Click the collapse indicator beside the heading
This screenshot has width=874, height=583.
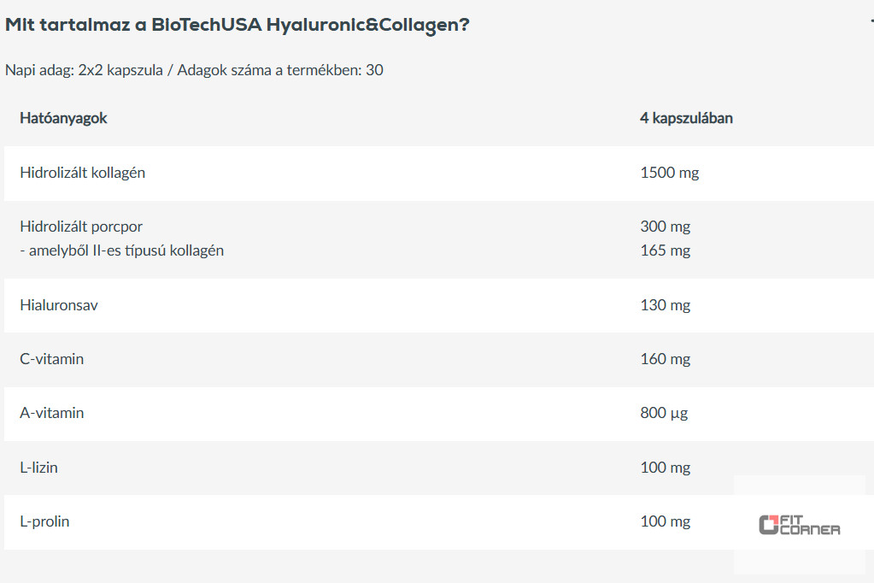(x=871, y=21)
